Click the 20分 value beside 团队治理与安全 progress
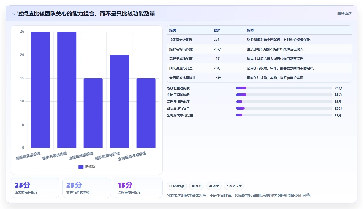 tap(338, 108)
